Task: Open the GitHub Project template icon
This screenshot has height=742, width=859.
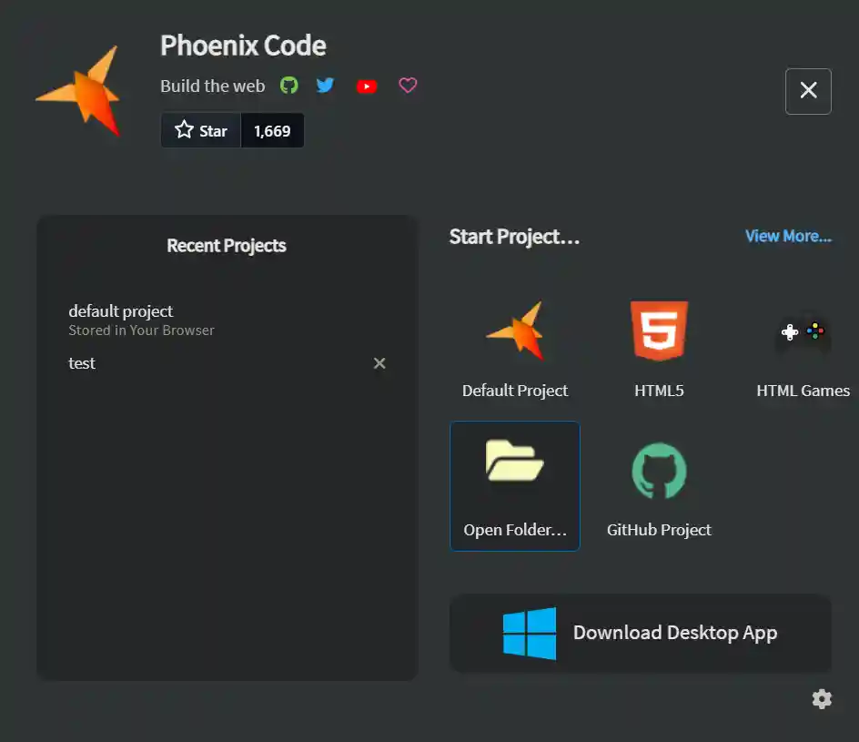Action: point(659,470)
